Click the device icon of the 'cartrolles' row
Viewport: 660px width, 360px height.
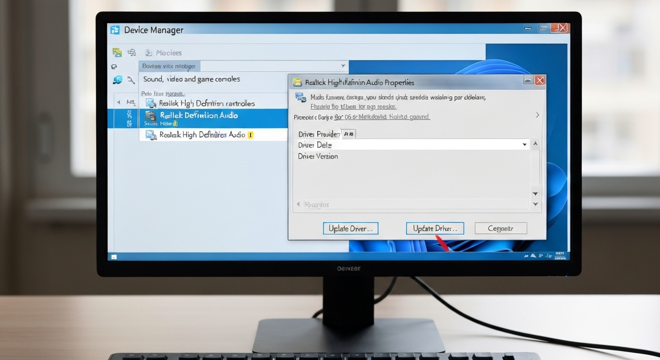coord(150,103)
